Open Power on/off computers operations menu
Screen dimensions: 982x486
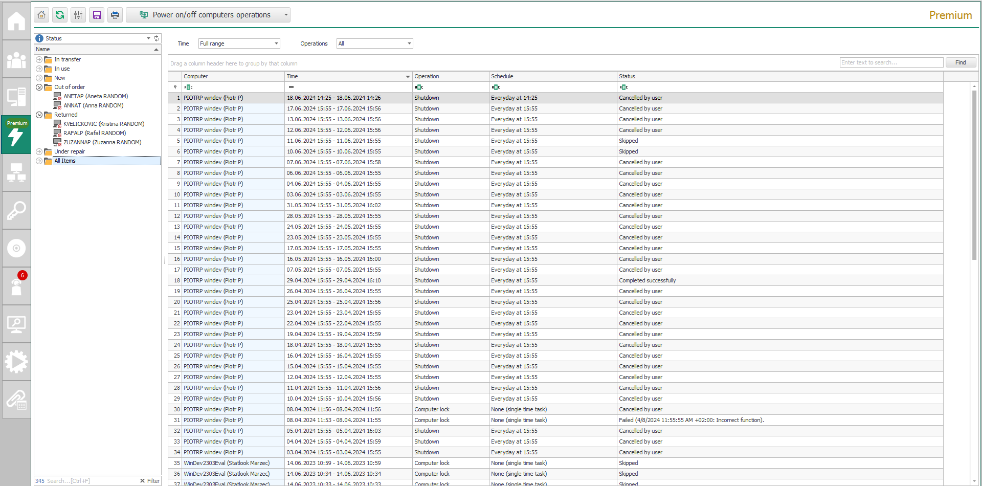[208, 15]
